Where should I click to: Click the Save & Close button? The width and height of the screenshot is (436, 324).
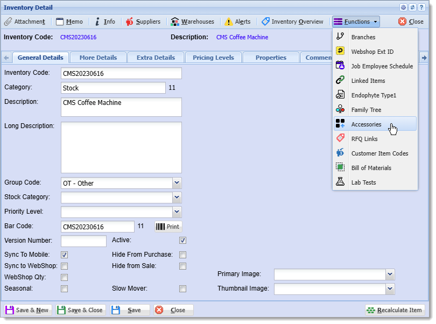coord(80,310)
